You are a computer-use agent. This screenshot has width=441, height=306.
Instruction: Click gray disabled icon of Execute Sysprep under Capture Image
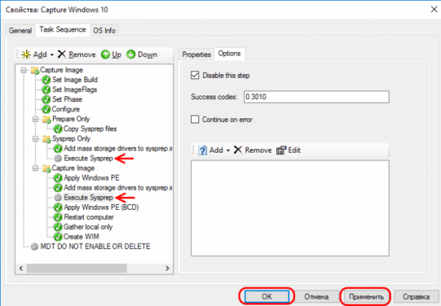(x=58, y=197)
